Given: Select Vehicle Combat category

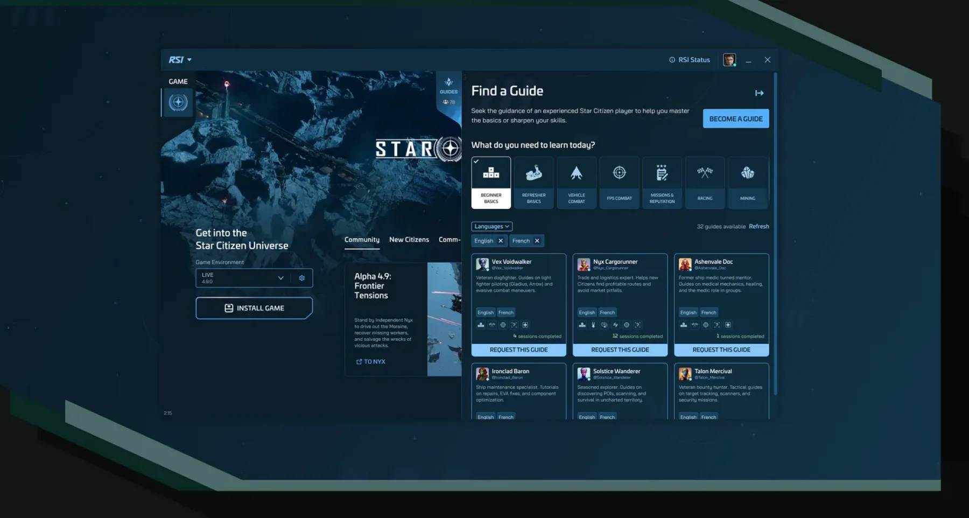Looking at the screenshot, I should [577, 183].
